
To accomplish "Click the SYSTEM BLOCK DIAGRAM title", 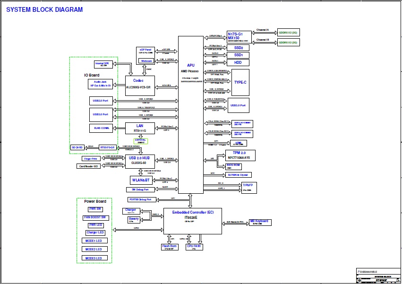I will (x=44, y=10).
